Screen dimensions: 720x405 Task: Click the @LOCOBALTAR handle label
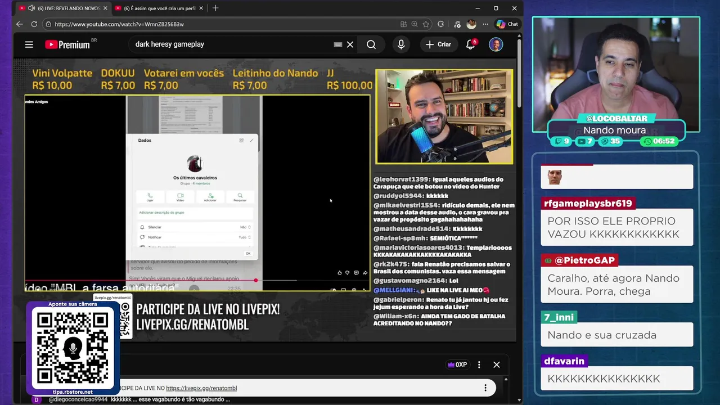(x=616, y=119)
